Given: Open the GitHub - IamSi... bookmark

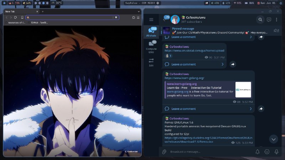Looking at the screenshot, I should 38,23.
